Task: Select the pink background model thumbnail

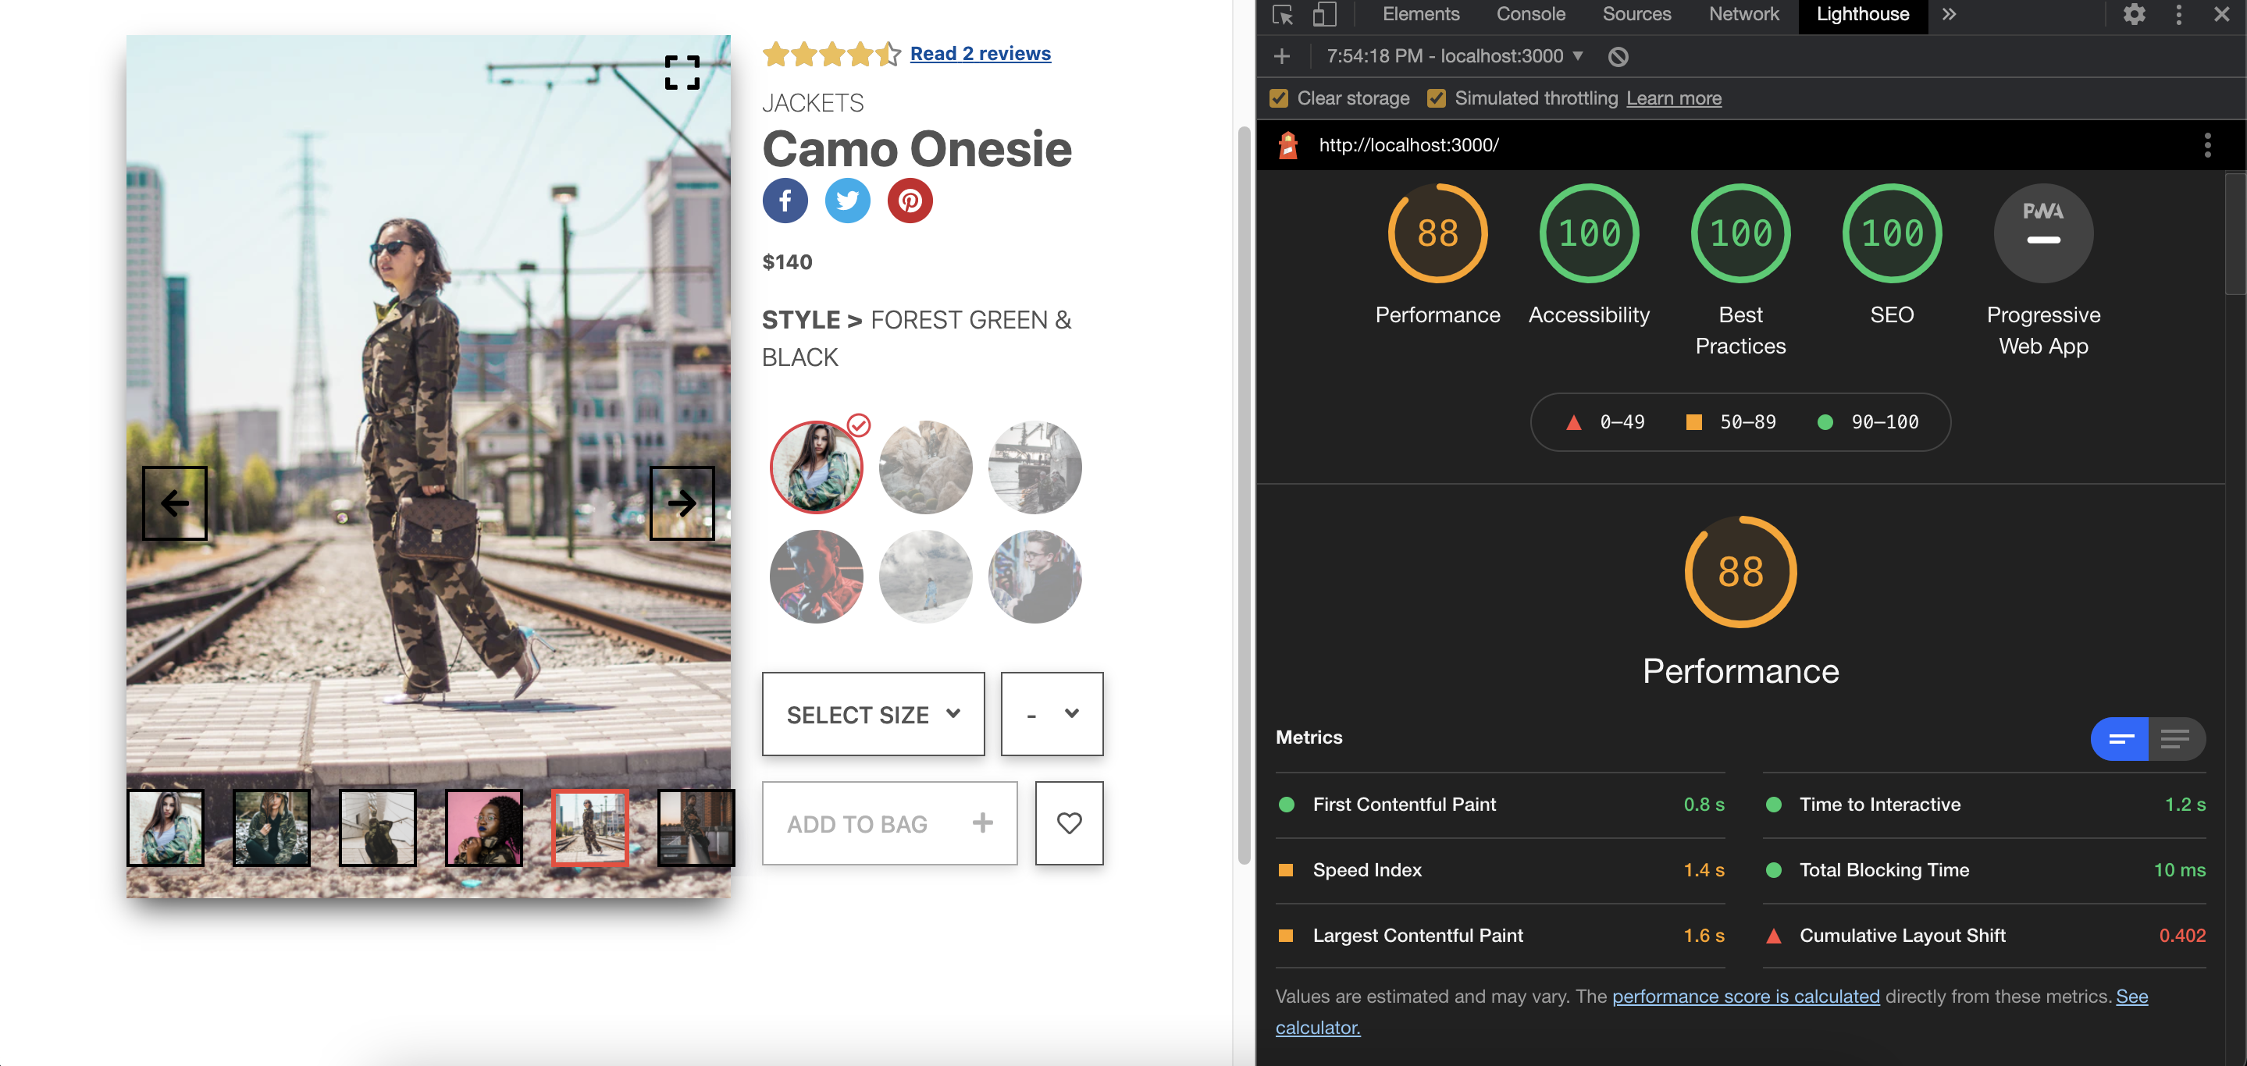Action: tap(483, 826)
